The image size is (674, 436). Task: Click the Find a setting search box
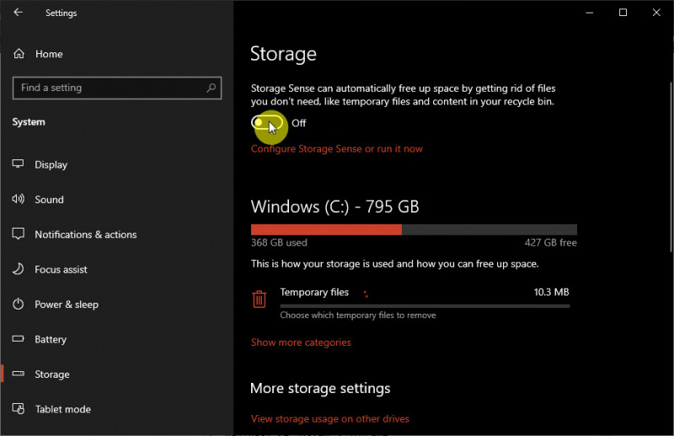point(110,88)
